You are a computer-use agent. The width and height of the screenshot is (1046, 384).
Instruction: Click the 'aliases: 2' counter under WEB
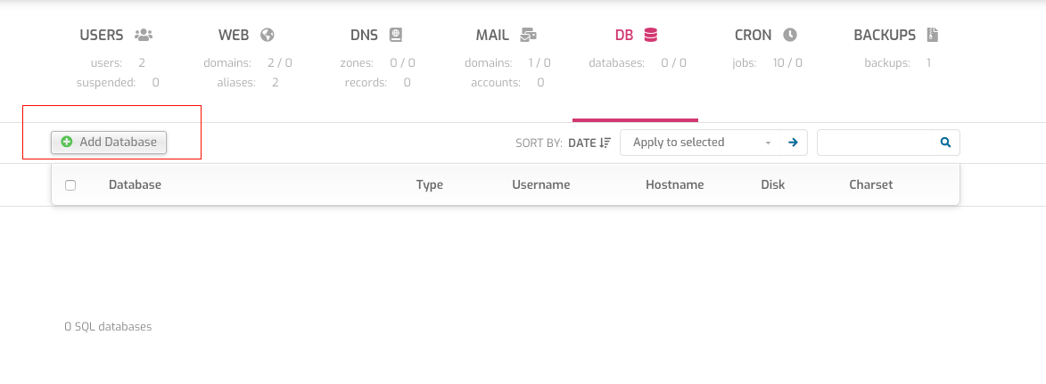(x=248, y=83)
